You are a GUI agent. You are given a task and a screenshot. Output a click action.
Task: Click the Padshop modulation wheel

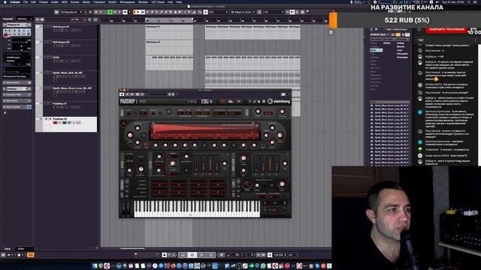click(x=129, y=209)
